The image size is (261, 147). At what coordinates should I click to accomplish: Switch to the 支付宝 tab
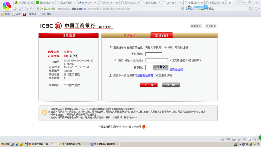pyautogui.click(x=173, y=3)
